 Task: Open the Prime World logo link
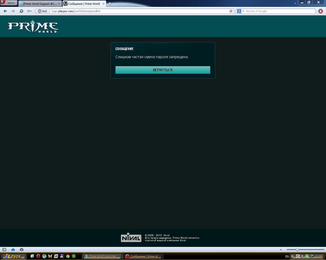coord(33,26)
